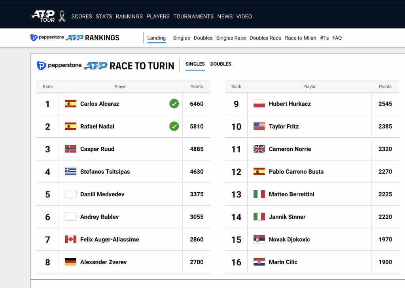This screenshot has height=288, width=405.
Task: Click the green checkmark next to Carlos Alcaraz
Action: pos(174,104)
